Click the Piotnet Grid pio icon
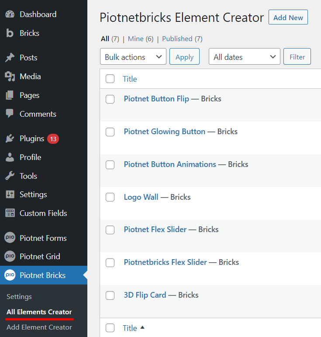The height and width of the screenshot is (337, 321). tap(10, 256)
